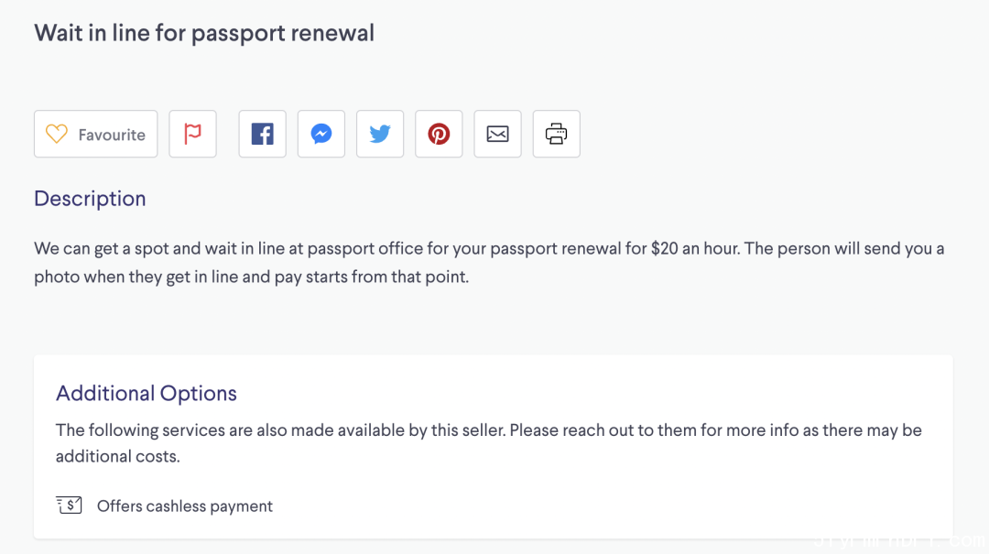Click the Description heading
Image resolution: width=989 pixels, height=554 pixels.
[x=90, y=199]
